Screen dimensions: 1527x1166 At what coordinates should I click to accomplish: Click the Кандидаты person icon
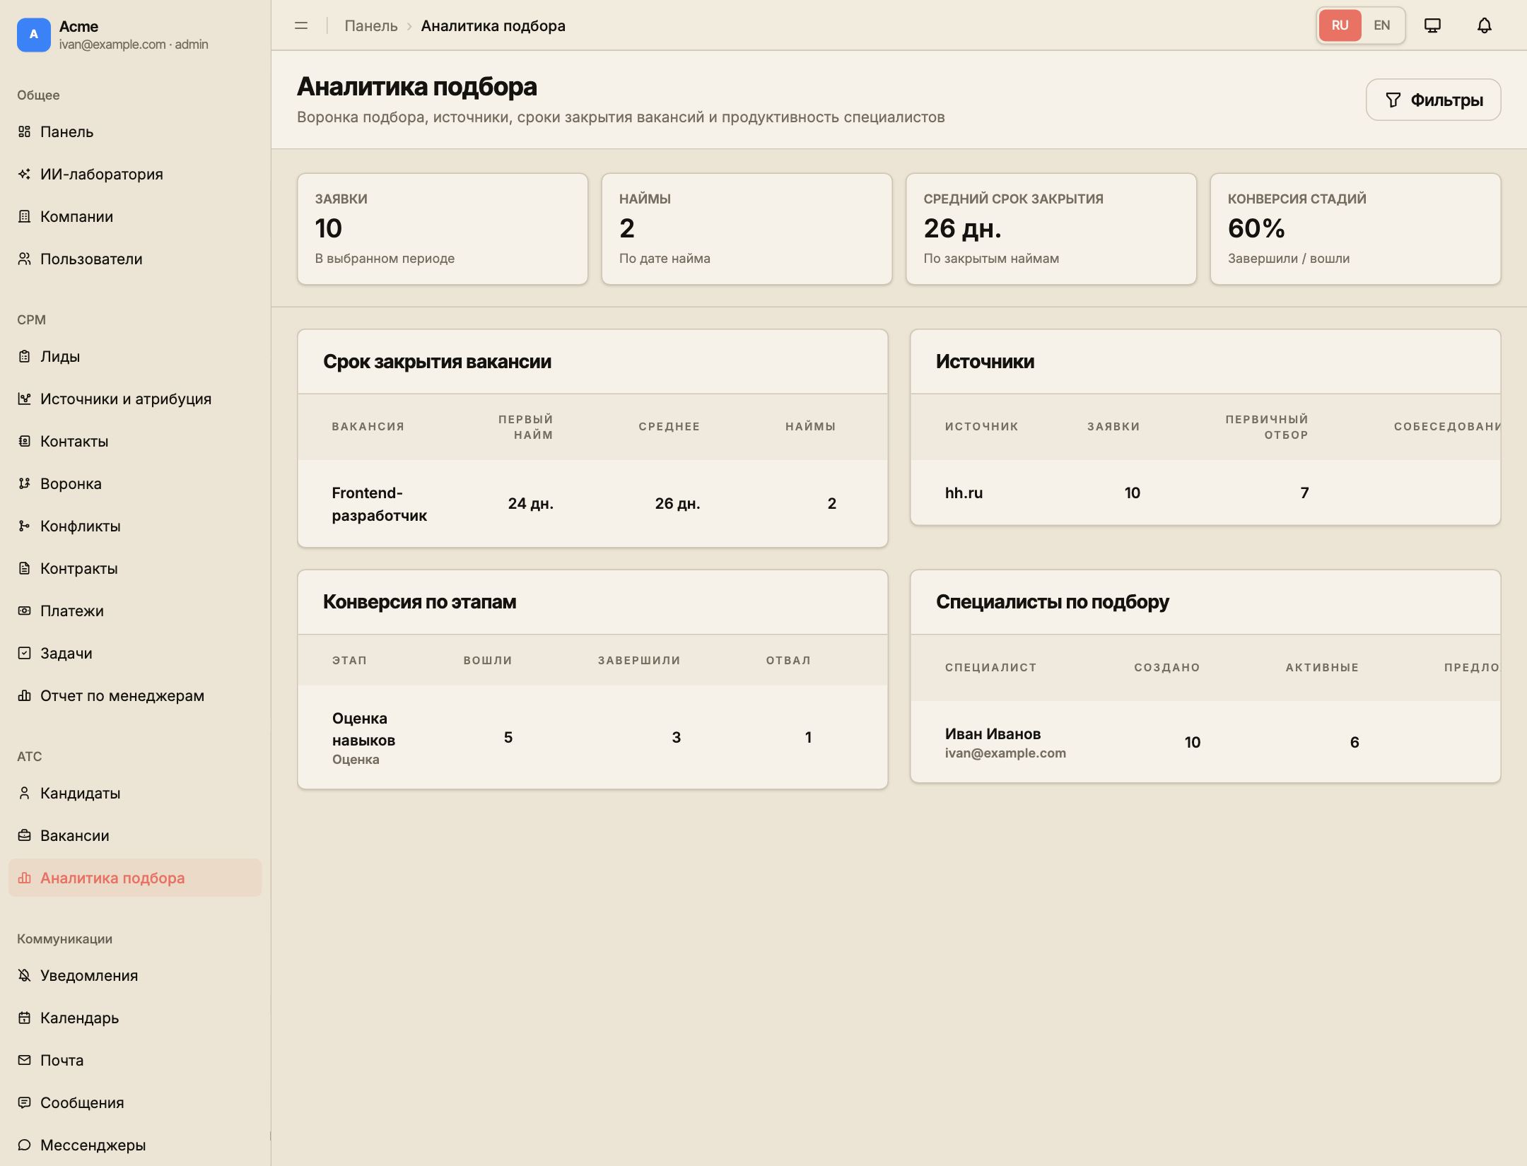[x=25, y=793]
